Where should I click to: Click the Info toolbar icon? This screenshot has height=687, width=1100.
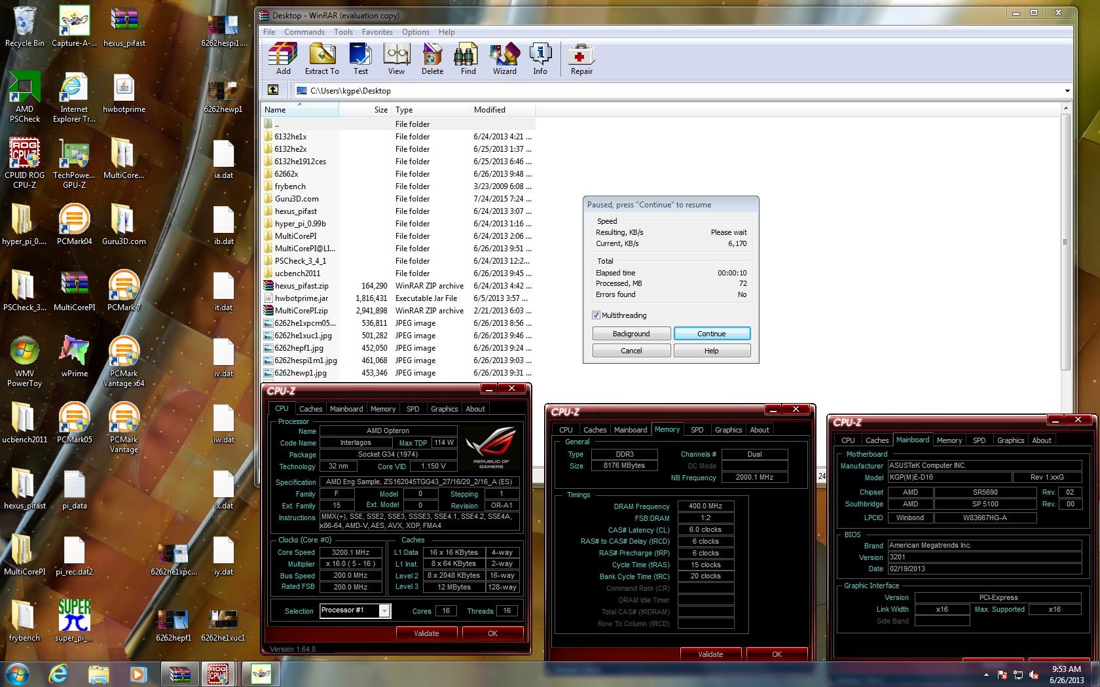[540, 59]
